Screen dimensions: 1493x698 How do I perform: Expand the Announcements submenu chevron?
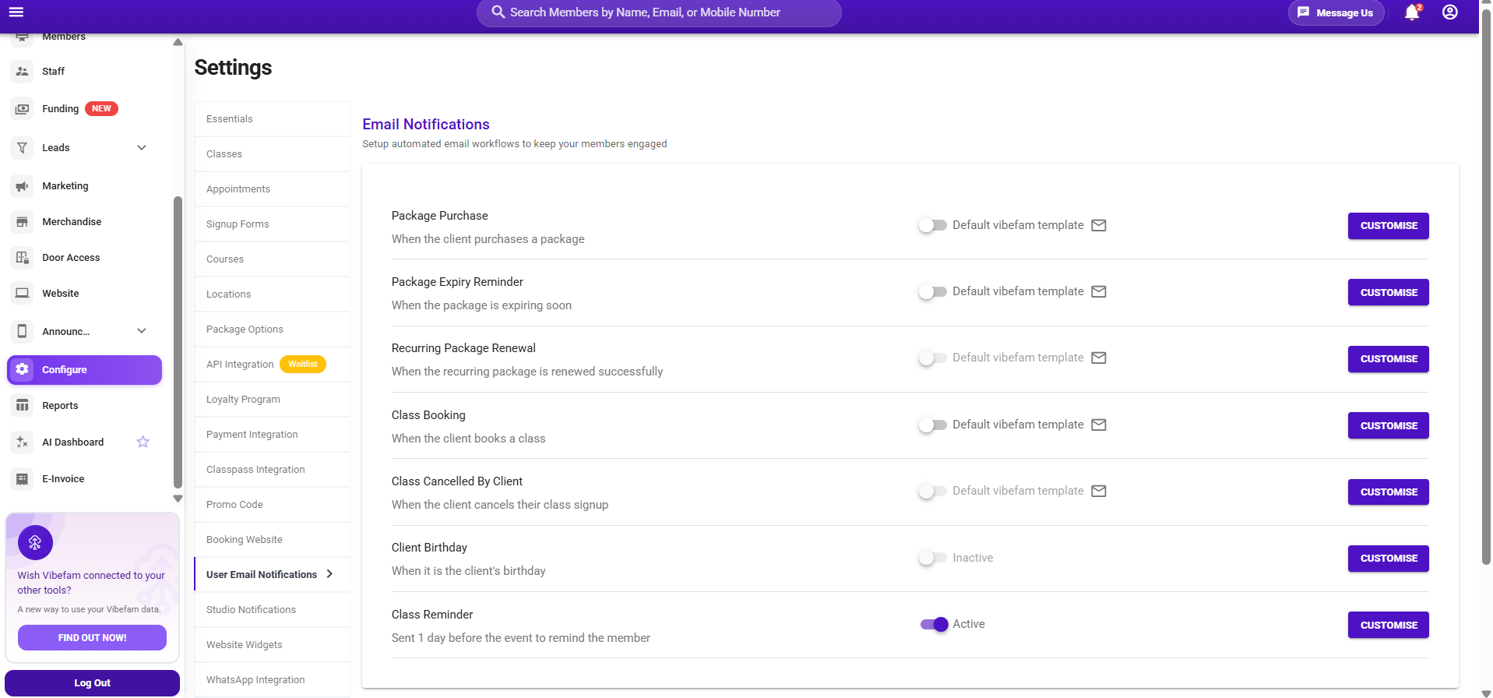click(x=142, y=331)
